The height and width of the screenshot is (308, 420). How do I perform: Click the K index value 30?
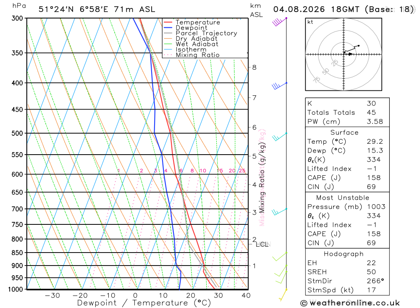371,103
